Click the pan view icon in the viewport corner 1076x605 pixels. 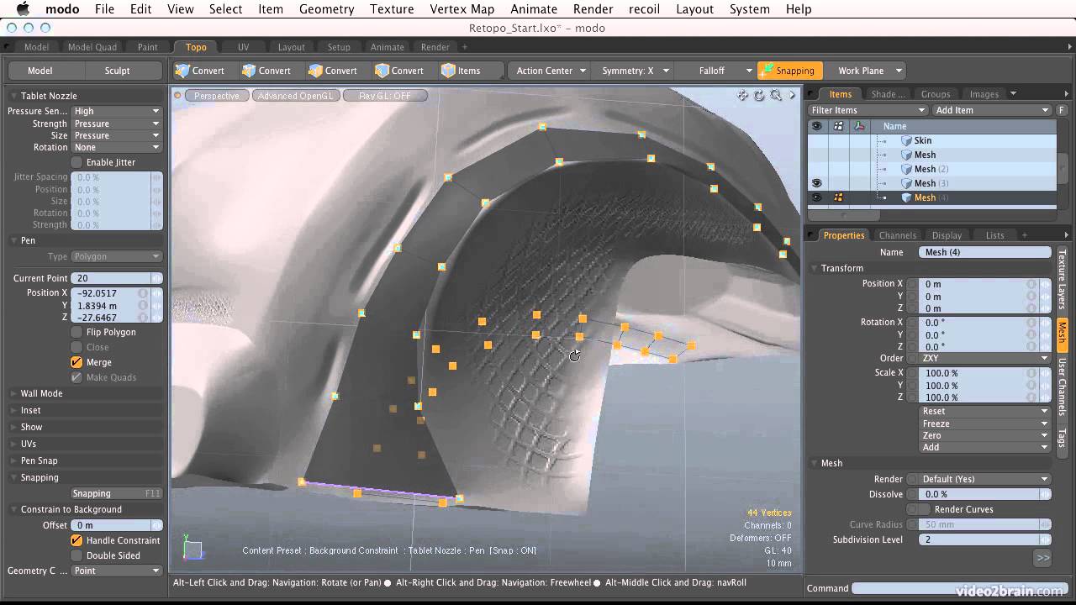click(742, 96)
